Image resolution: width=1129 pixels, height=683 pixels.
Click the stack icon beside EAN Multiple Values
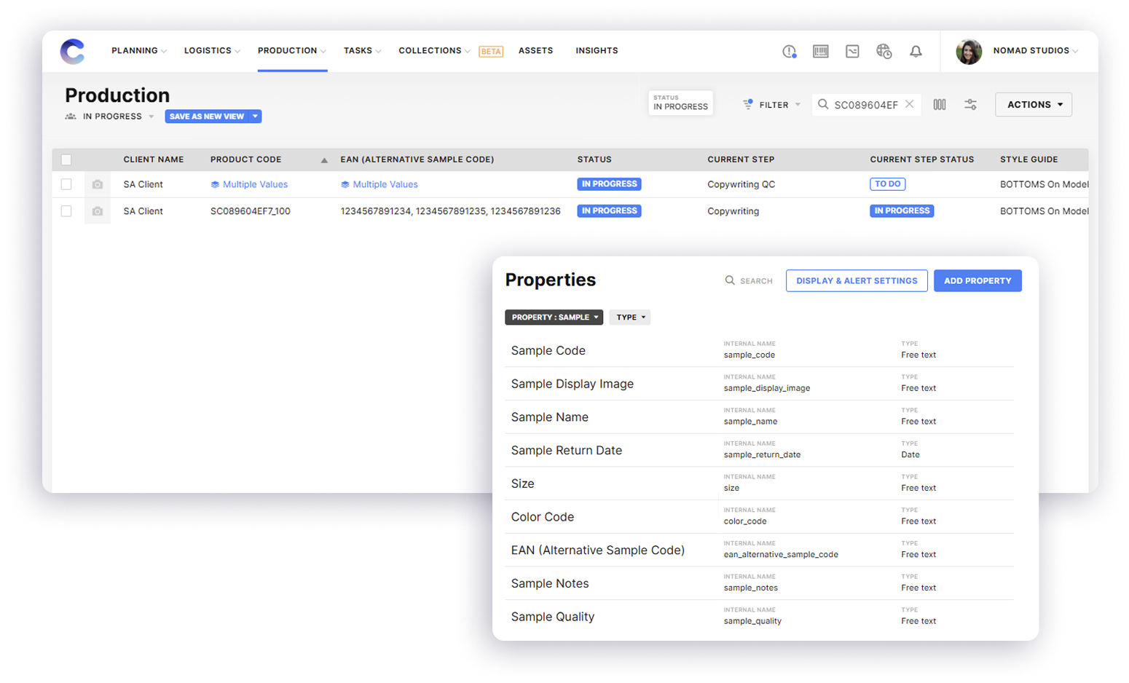pos(345,185)
